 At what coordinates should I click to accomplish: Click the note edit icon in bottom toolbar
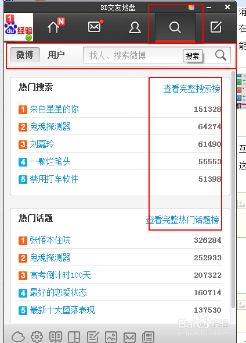(x=93, y=337)
